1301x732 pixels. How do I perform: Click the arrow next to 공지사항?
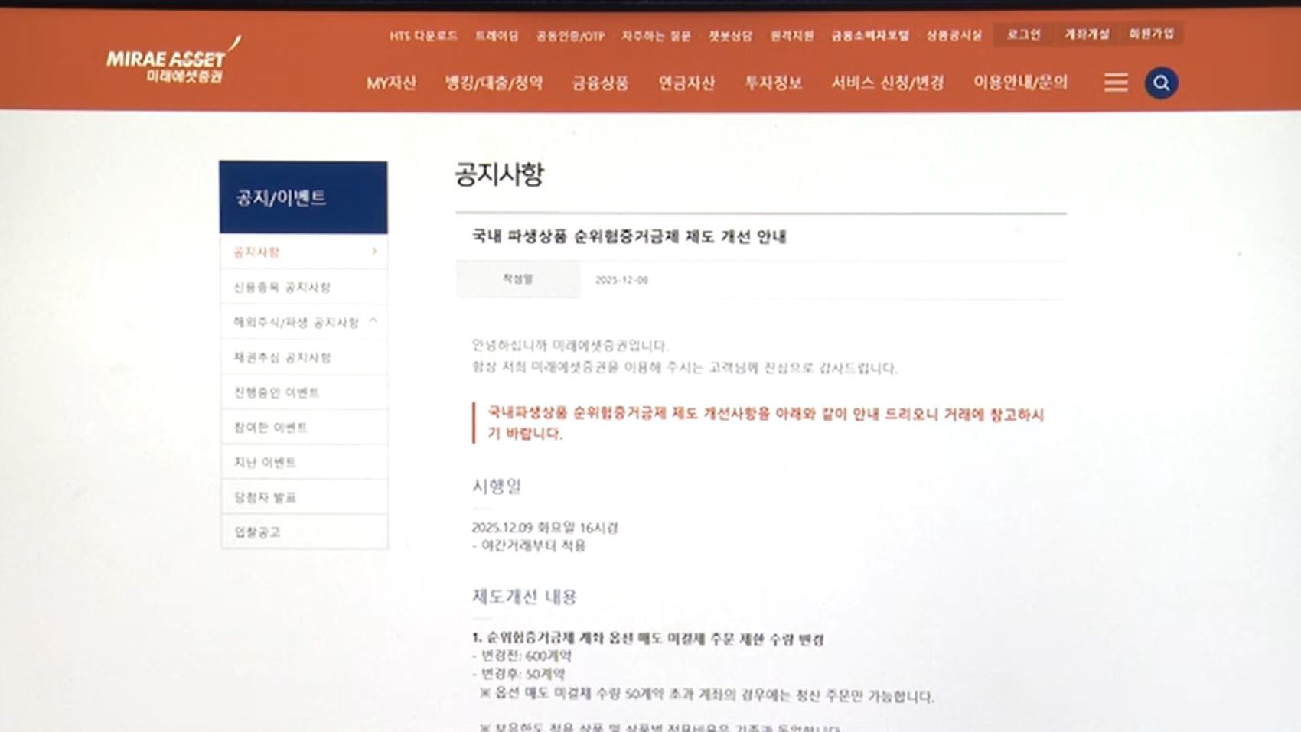pyautogui.click(x=373, y=252)
